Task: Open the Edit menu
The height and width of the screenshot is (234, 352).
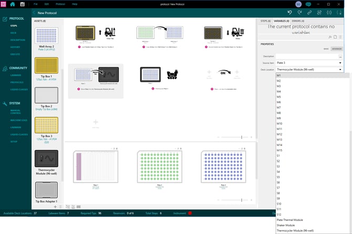Action: (46, 4)
